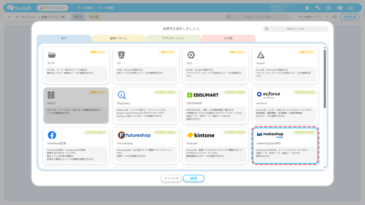Open the データ連携 menu

[85, 8]
